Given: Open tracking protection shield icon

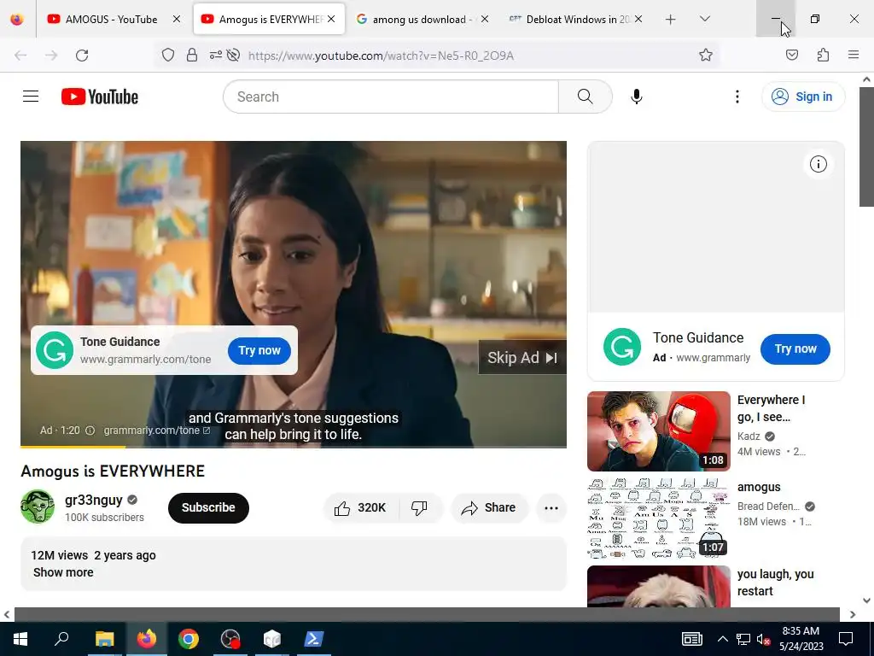Looking at the screenshot, I should 168,55.
